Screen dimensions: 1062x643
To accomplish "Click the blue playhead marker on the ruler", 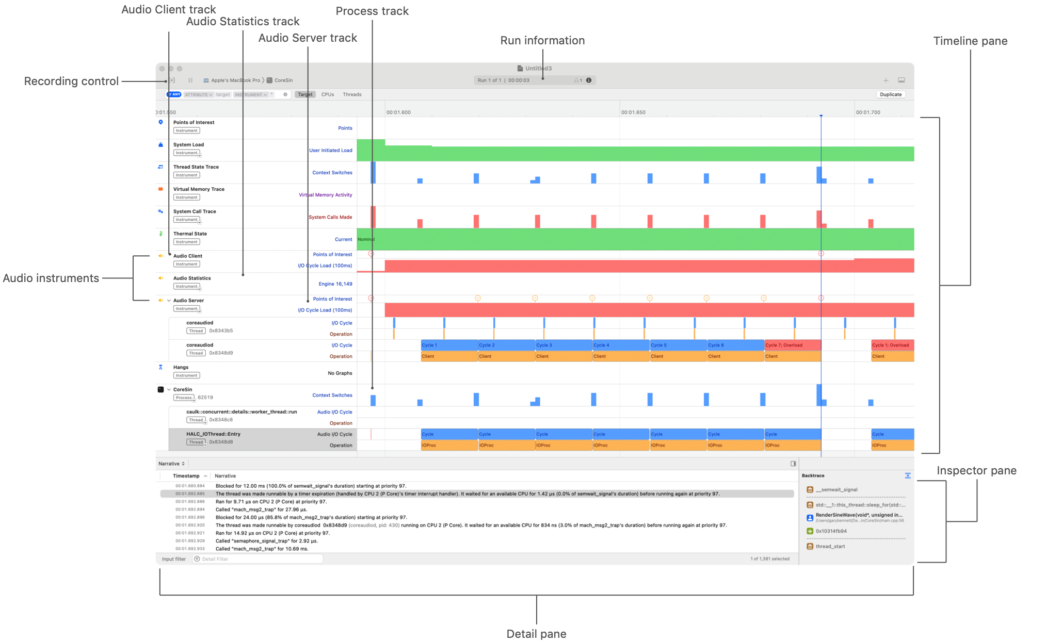I will tap(821, 116).
